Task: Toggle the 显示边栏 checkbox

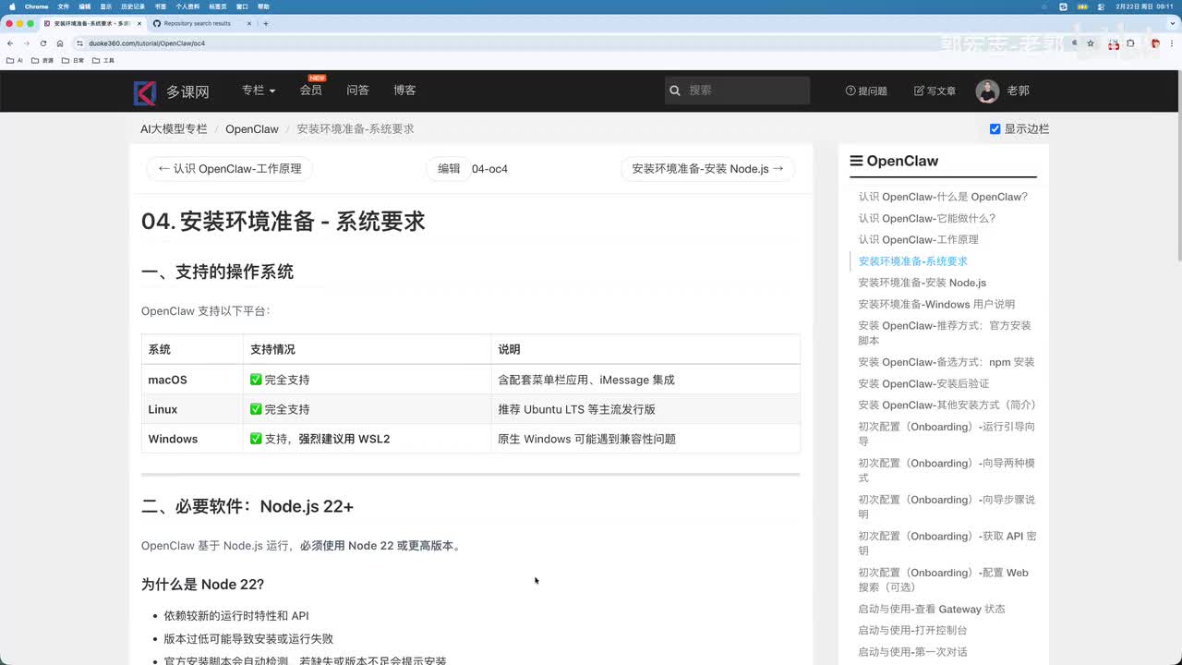Action: (x=995, y=129)
